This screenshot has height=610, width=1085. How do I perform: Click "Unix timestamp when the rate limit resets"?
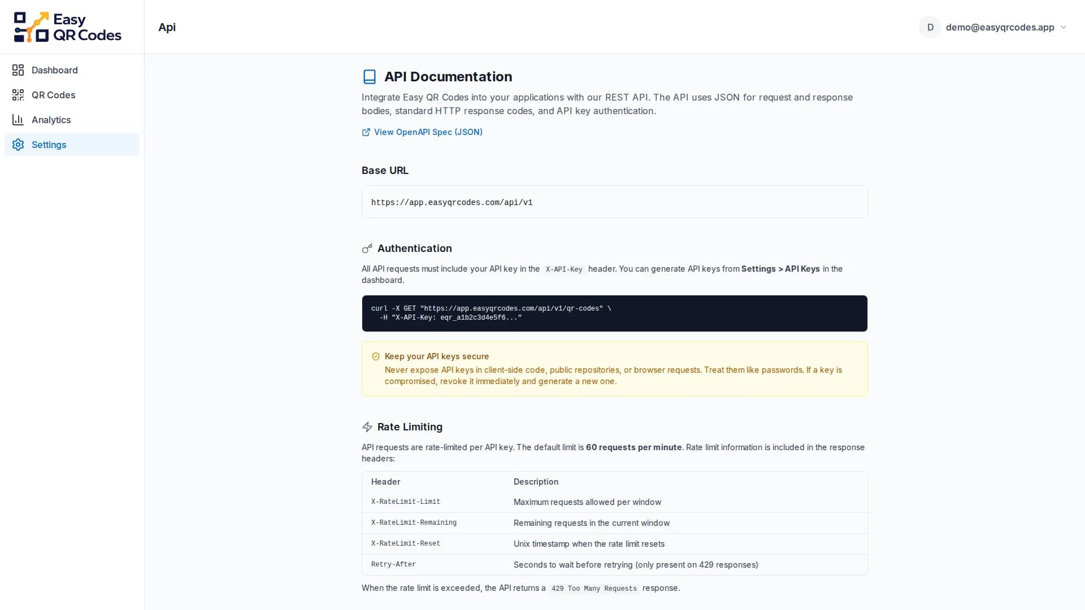click(589, 544)
